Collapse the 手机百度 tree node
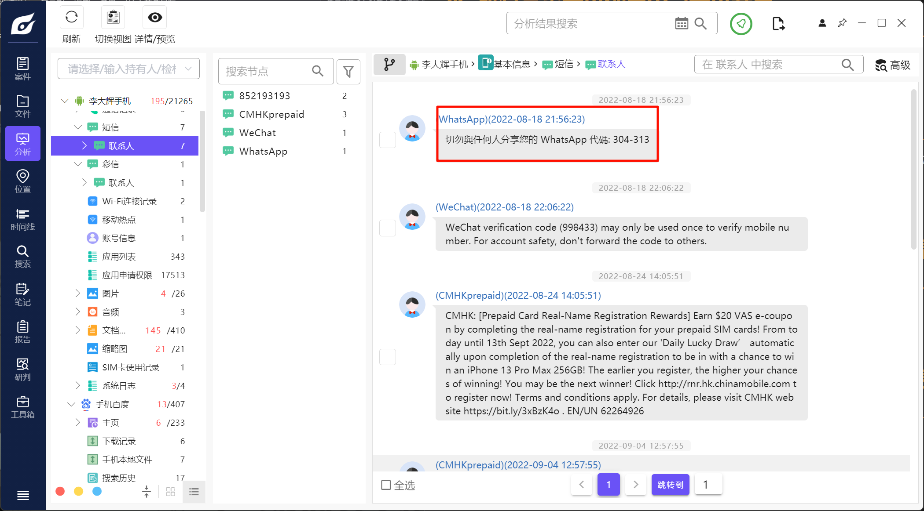 (71, 404)
